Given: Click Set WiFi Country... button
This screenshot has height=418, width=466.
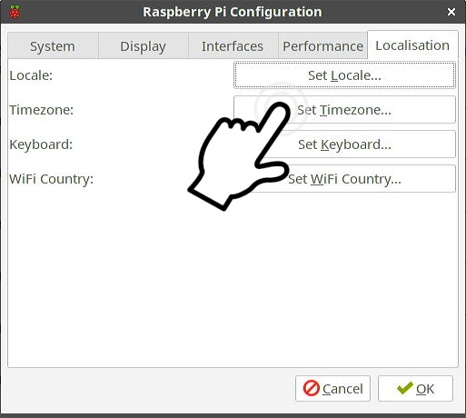Looking at the screenshot, I should [x=344, y=179].
